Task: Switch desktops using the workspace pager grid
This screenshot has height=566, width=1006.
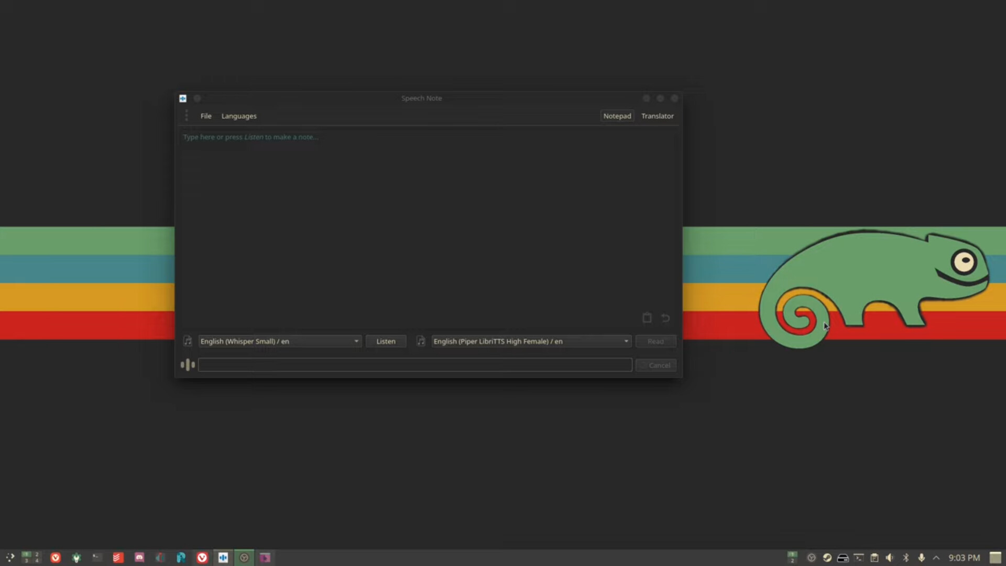Action: point(30,558)
